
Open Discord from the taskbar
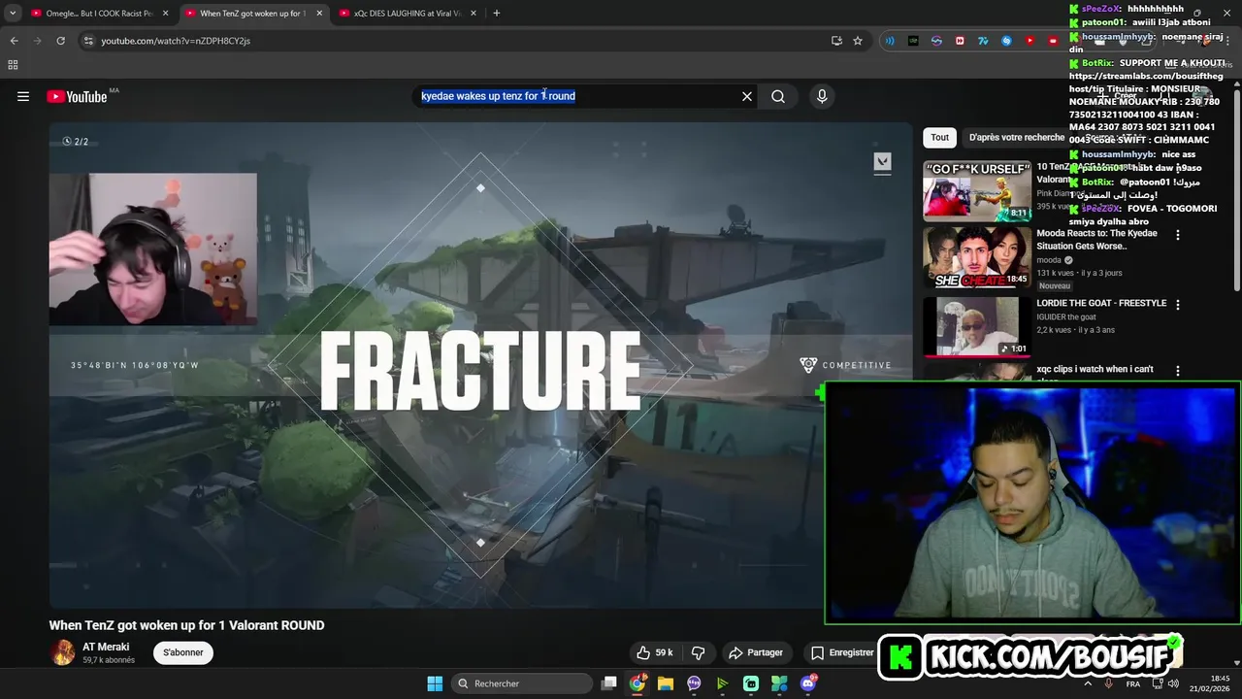coord(808,683)
